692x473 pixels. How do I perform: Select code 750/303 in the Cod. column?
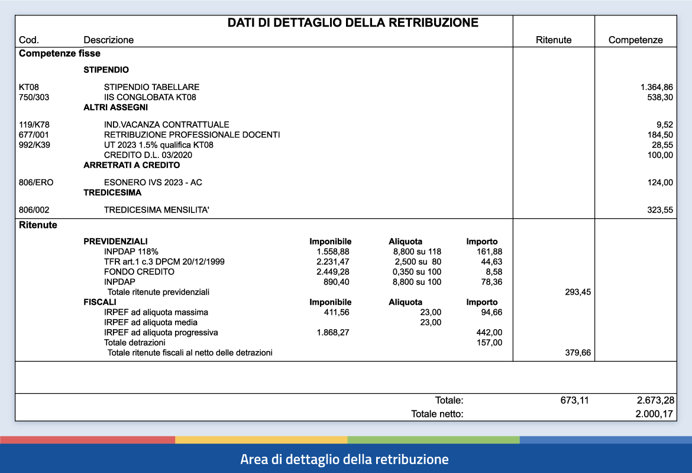(x=34, y=97)
